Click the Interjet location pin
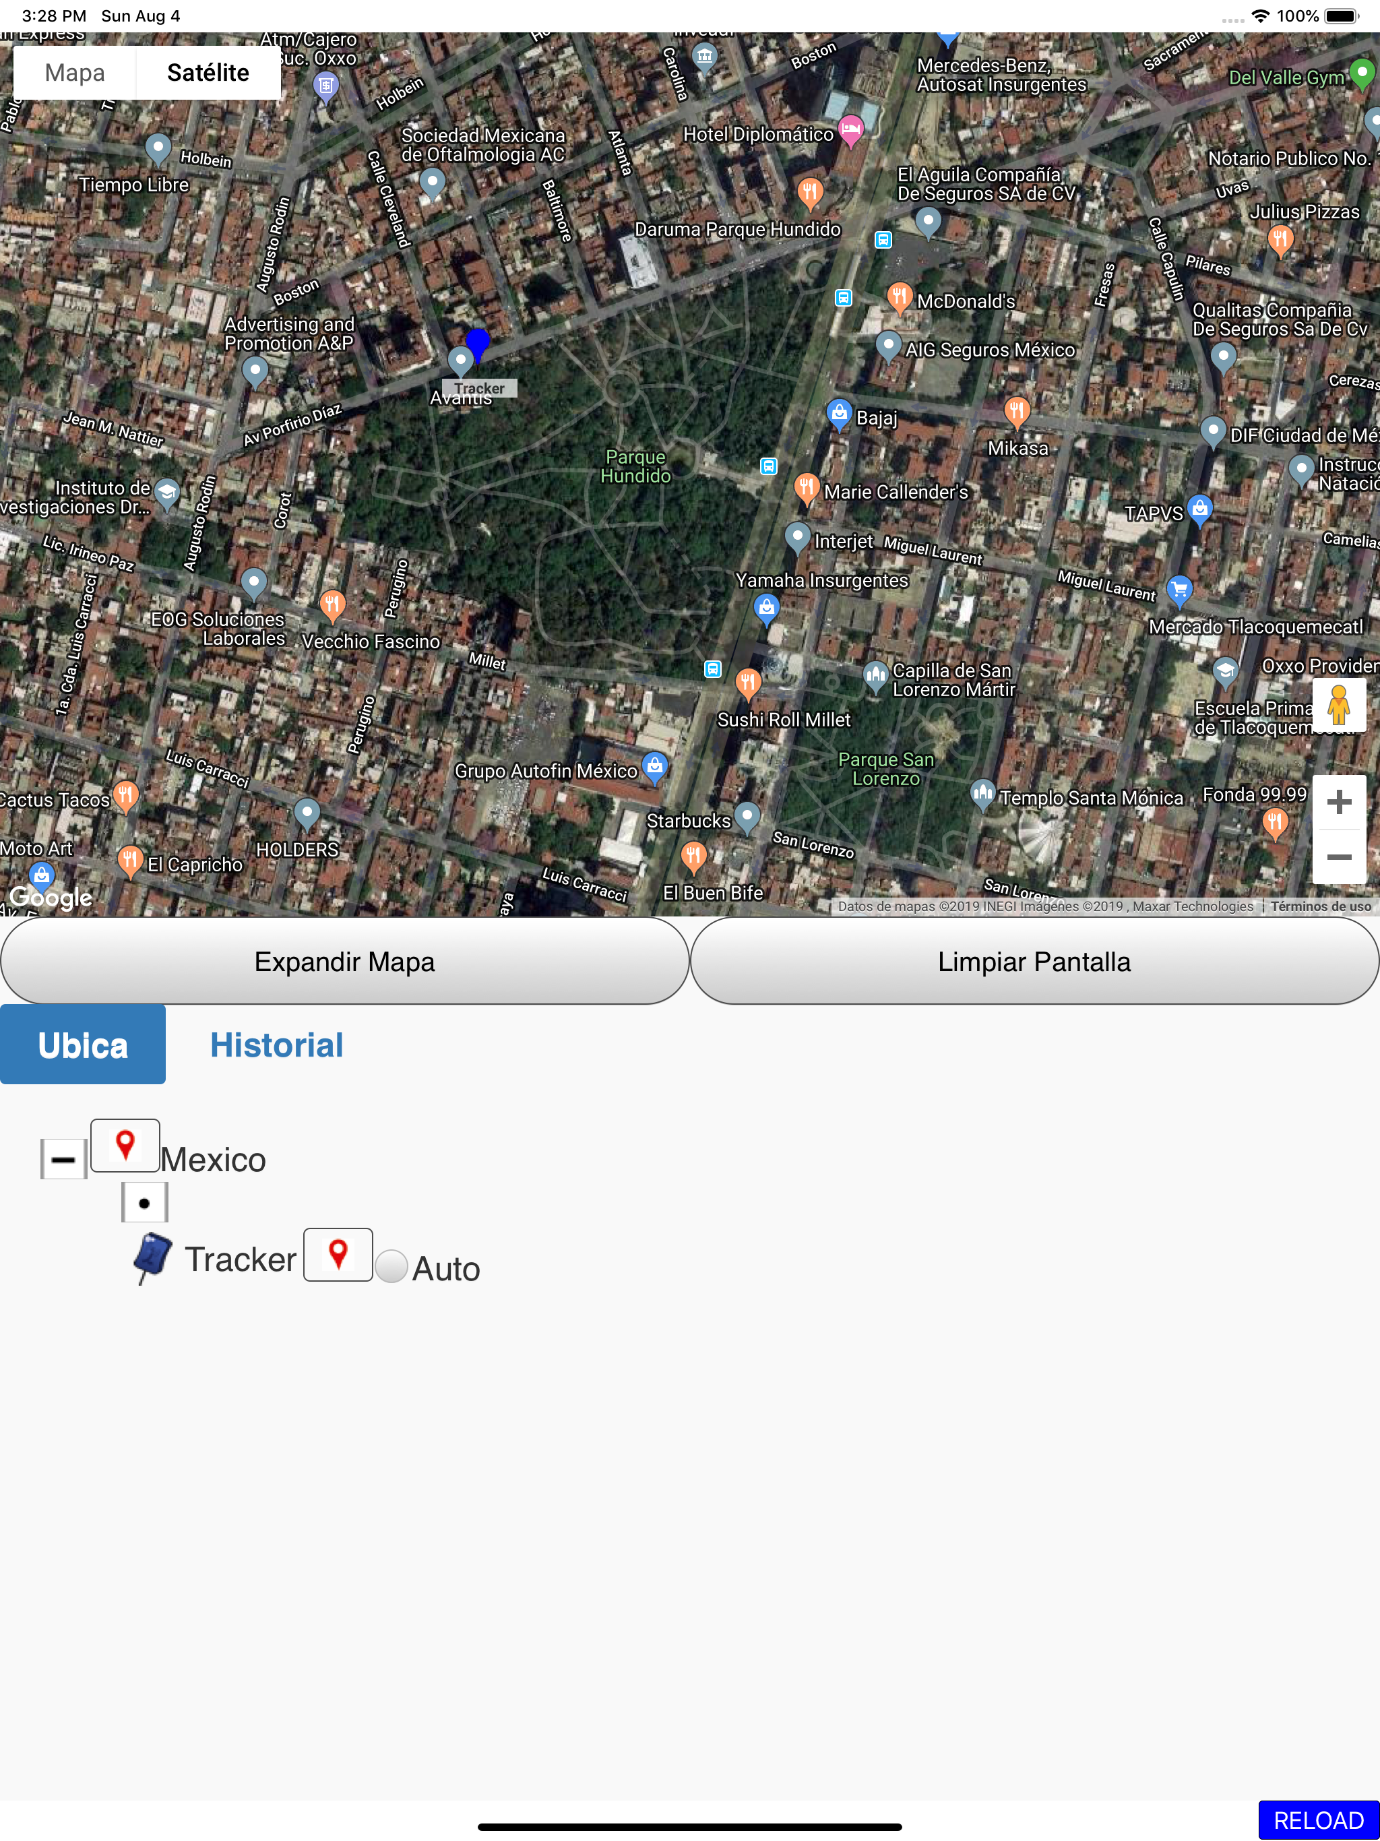This screenshot has width=1380, height=1841. [798, 538]
